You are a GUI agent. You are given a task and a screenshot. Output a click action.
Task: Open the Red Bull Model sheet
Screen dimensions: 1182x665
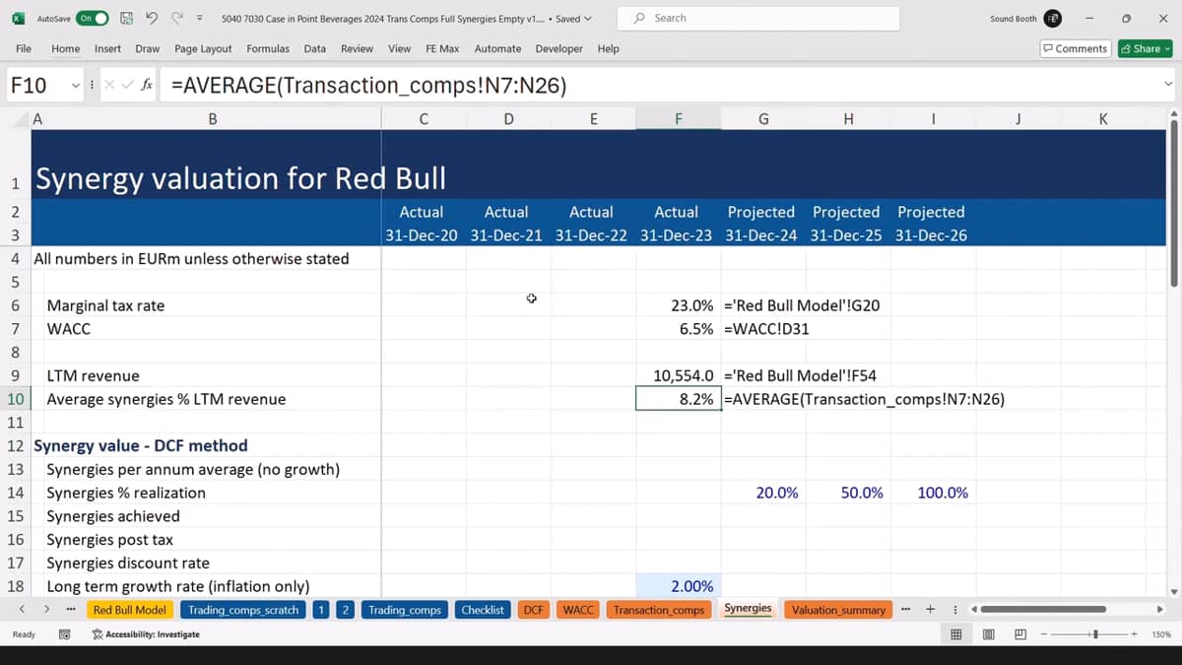tap(130, 610)
